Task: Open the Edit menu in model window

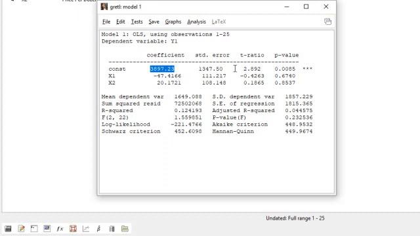Action: (121, 22)
